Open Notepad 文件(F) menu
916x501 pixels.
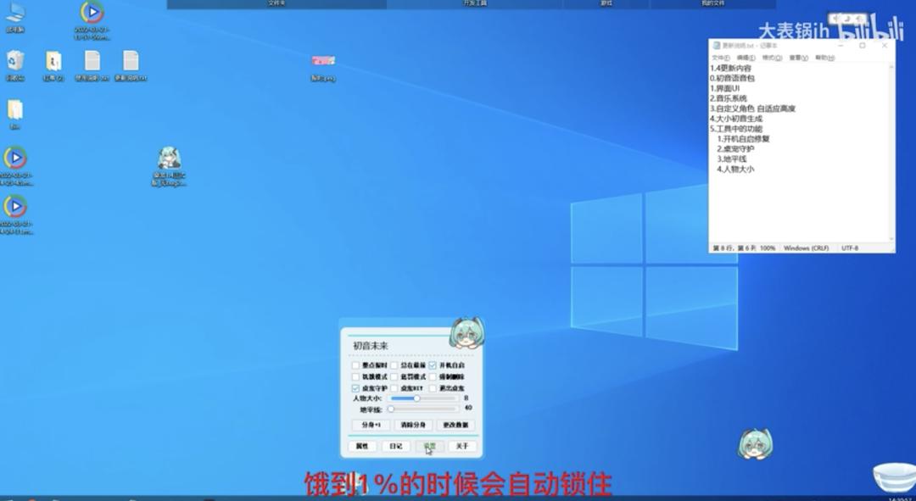[x=720, y=58]
